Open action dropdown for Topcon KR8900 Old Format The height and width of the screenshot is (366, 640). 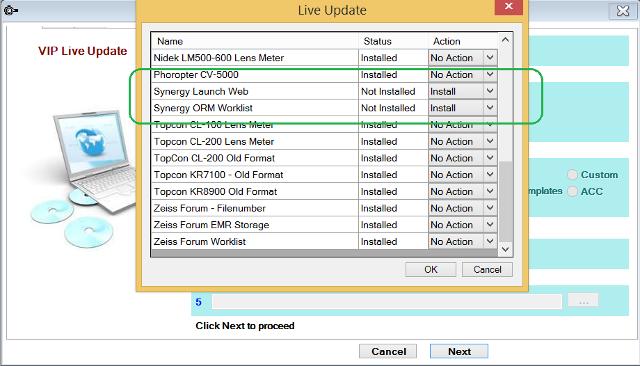pos(490,192)
